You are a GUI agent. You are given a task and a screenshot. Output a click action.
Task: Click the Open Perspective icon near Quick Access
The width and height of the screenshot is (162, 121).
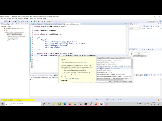point(158,21)
